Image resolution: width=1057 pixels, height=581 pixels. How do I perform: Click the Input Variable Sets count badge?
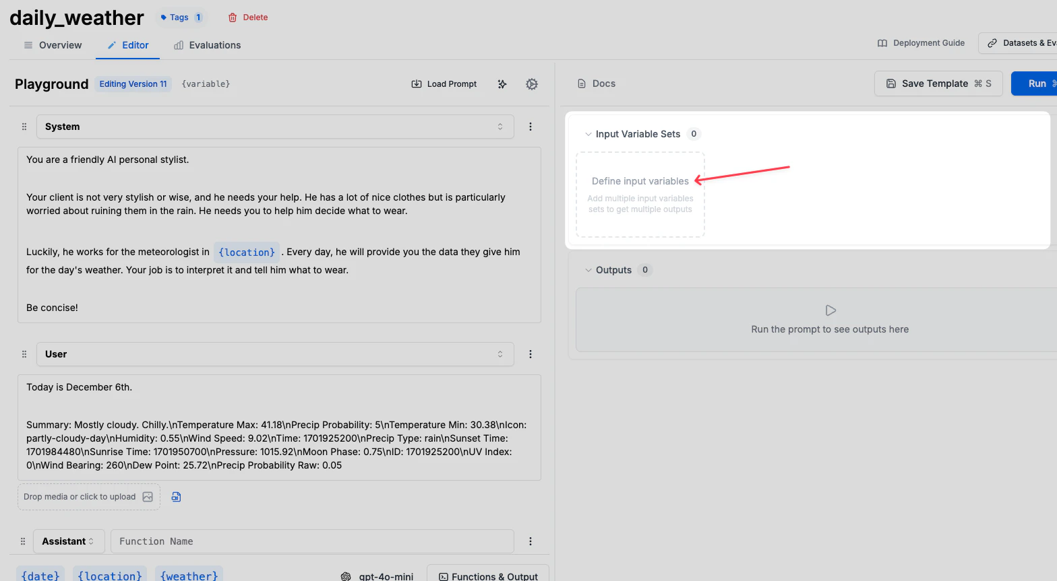(694, 134)
